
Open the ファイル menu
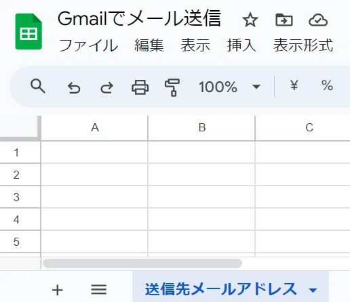tap(88, 45)
